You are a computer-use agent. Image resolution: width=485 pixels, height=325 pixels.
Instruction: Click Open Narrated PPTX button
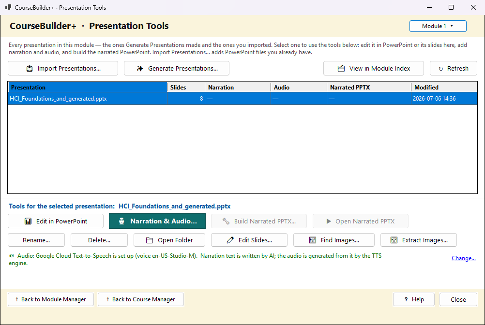pyautogui.click(x=360, y=221)
